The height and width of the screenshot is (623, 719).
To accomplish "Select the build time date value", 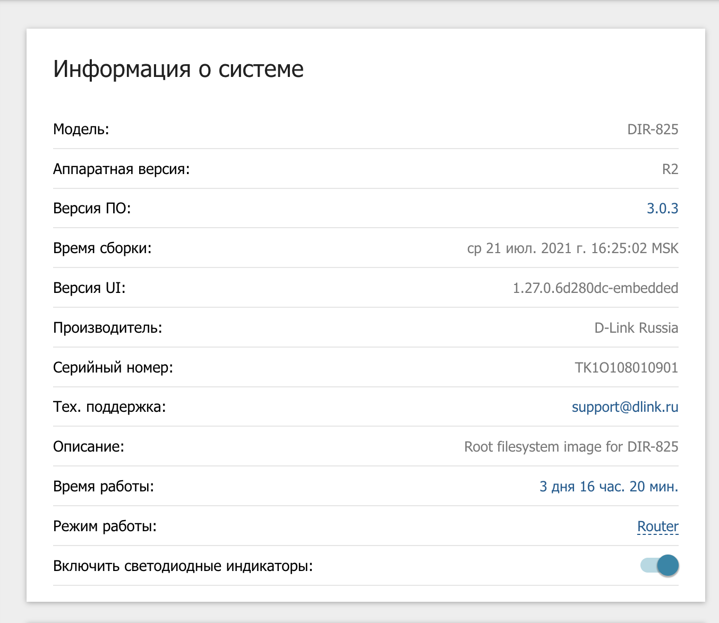I will pos(572,248).
